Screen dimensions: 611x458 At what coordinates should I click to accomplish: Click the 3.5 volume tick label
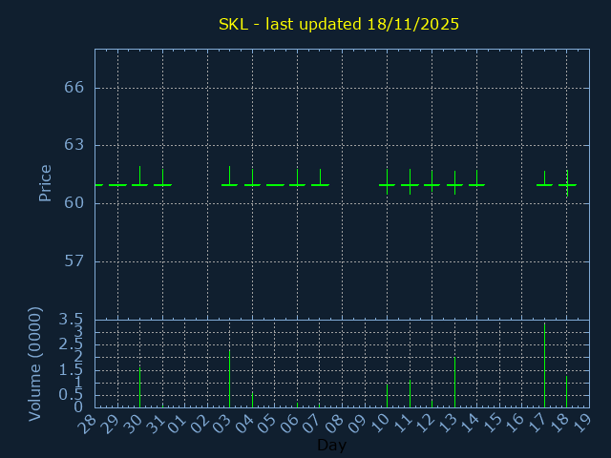coord(73,320)
